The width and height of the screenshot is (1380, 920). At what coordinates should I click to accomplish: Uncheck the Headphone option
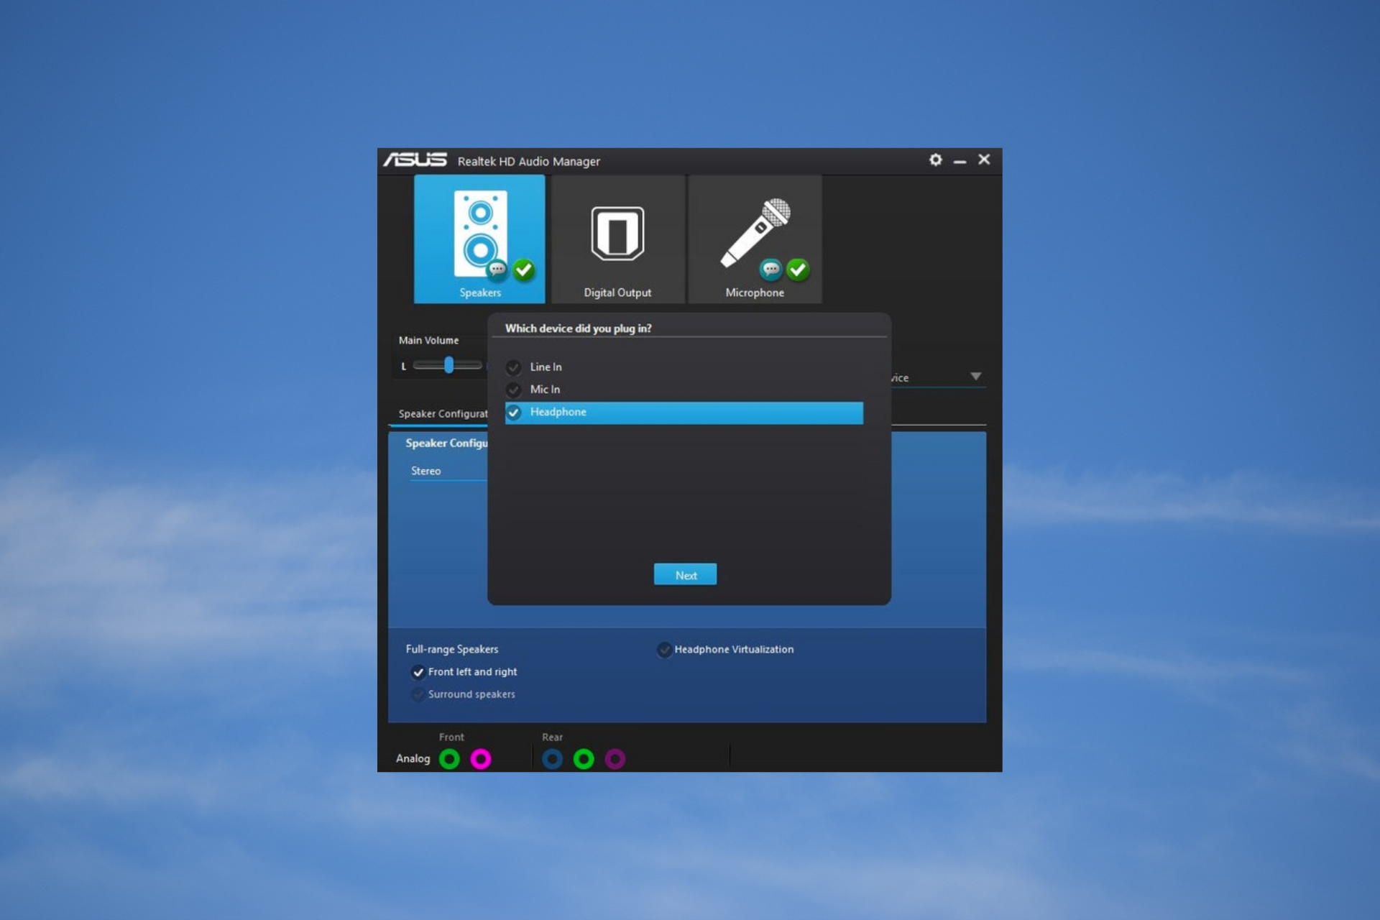[x=513, y=413]
